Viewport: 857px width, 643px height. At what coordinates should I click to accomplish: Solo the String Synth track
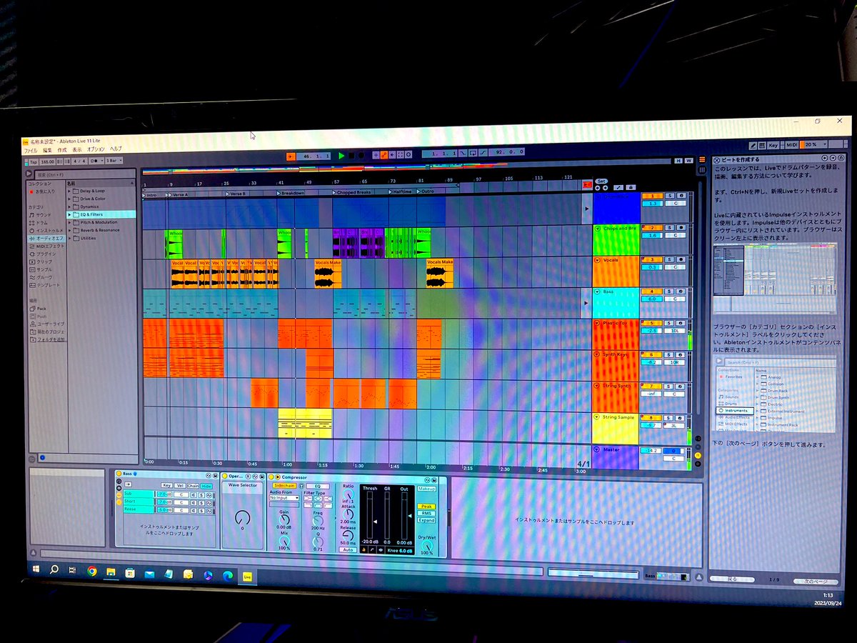(x=669, y=386)
